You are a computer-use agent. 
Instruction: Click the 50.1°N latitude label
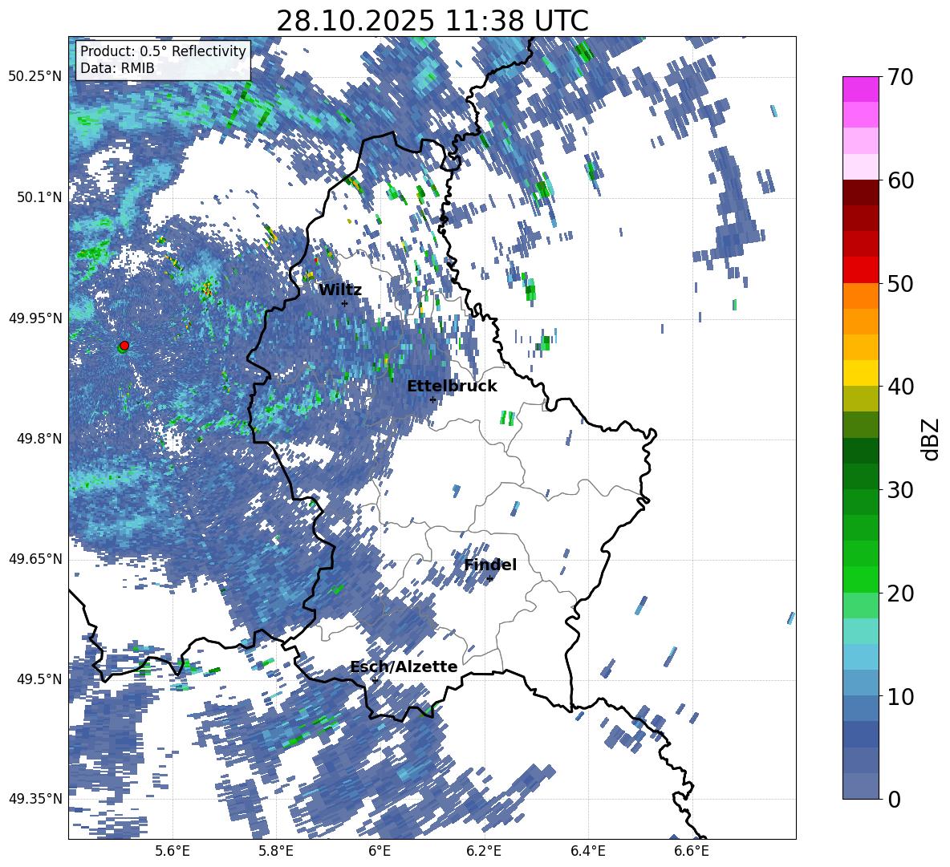40,197
